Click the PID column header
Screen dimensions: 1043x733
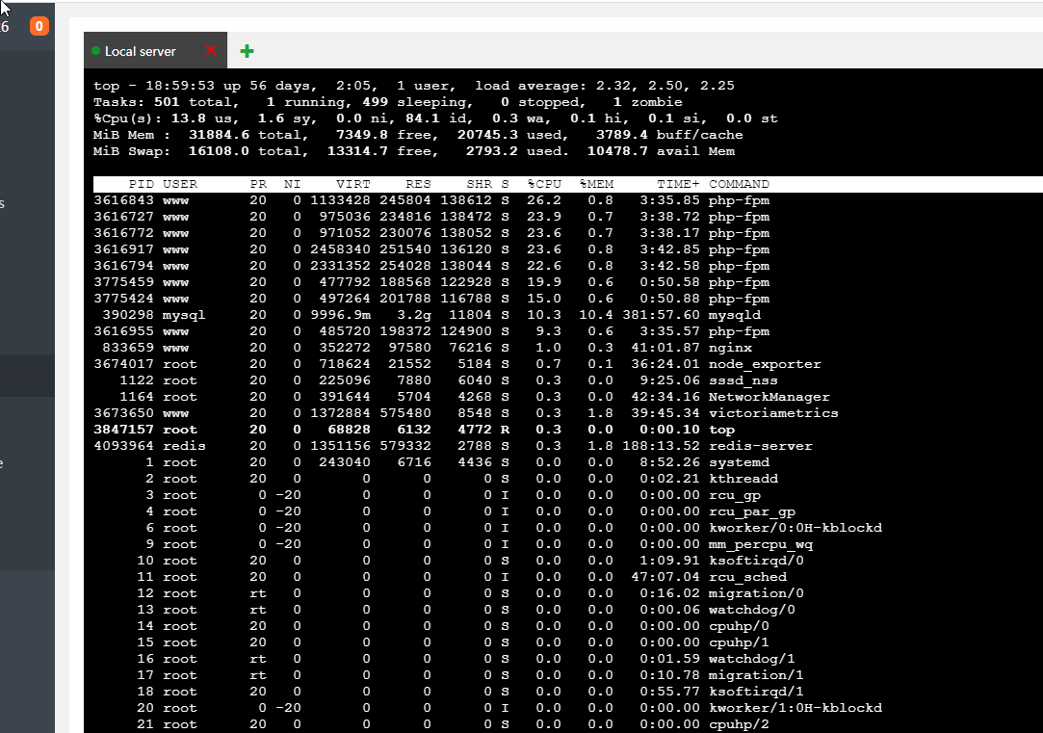click(141, 184)
